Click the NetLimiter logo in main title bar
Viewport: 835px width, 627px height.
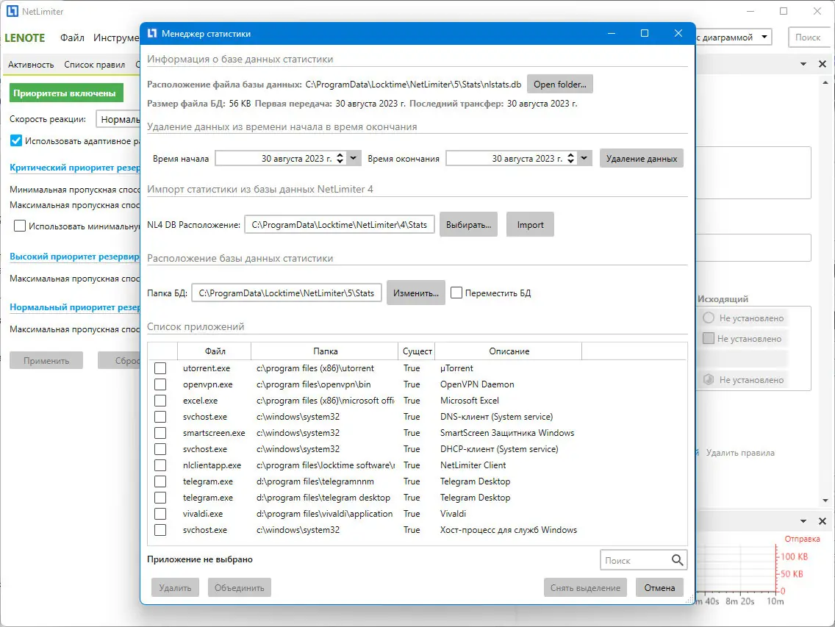tap(12, 11)
